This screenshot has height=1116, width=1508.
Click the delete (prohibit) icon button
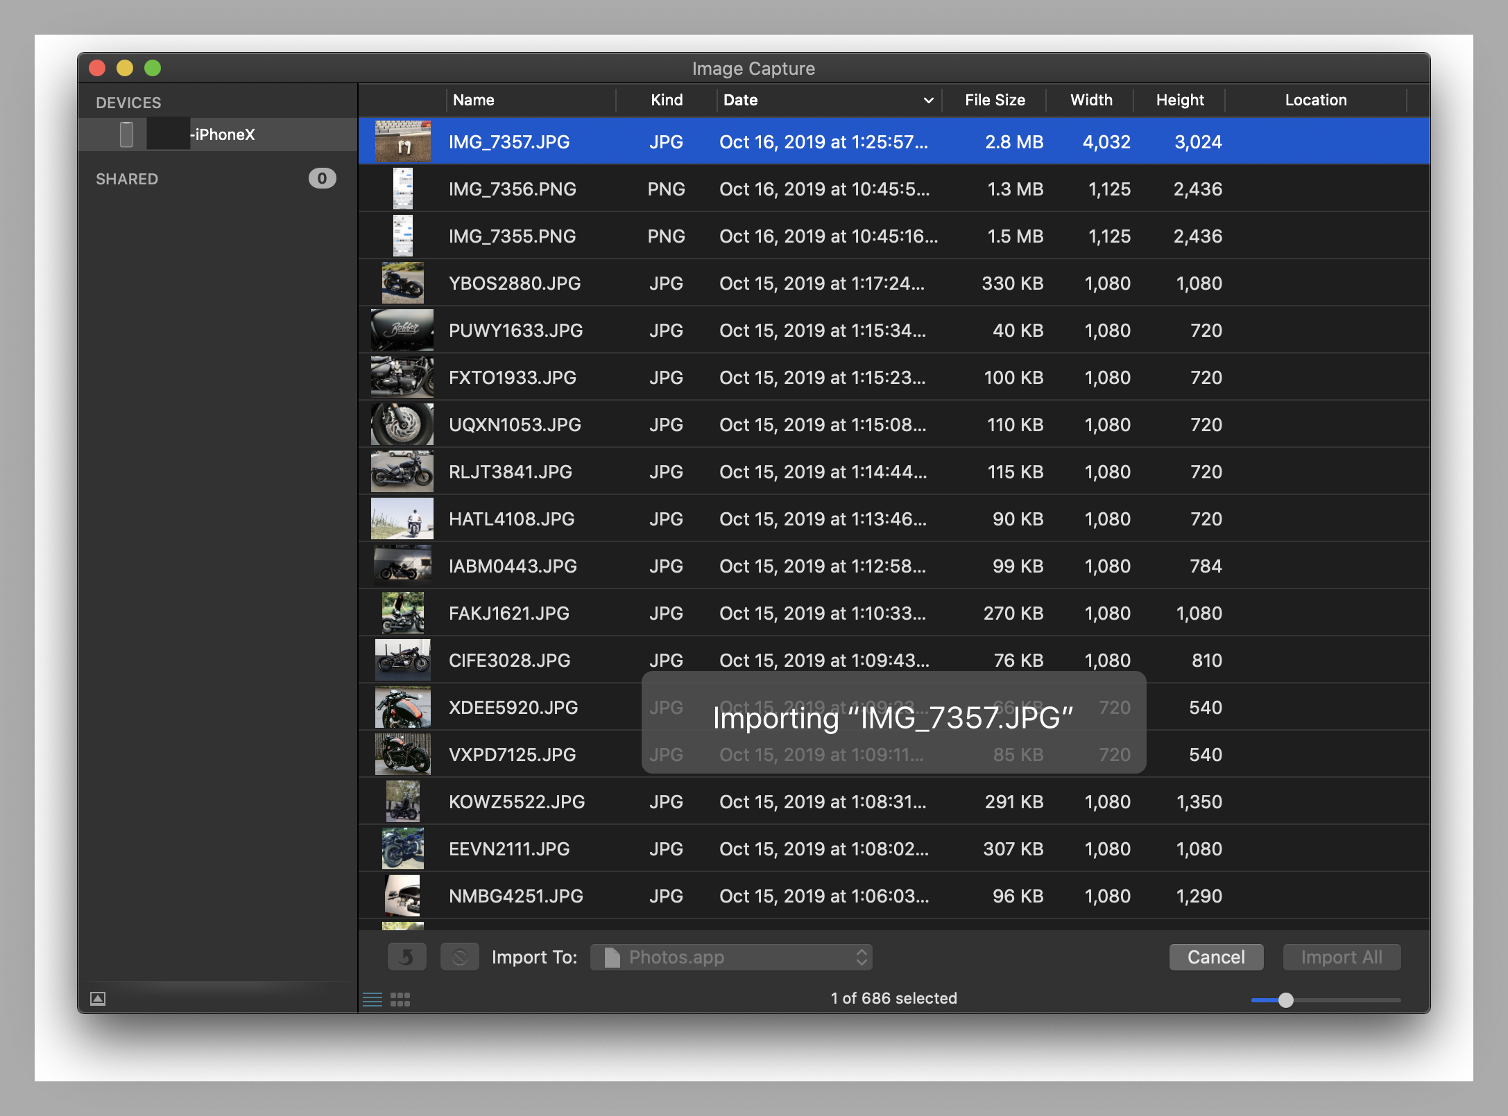(459, 957)
